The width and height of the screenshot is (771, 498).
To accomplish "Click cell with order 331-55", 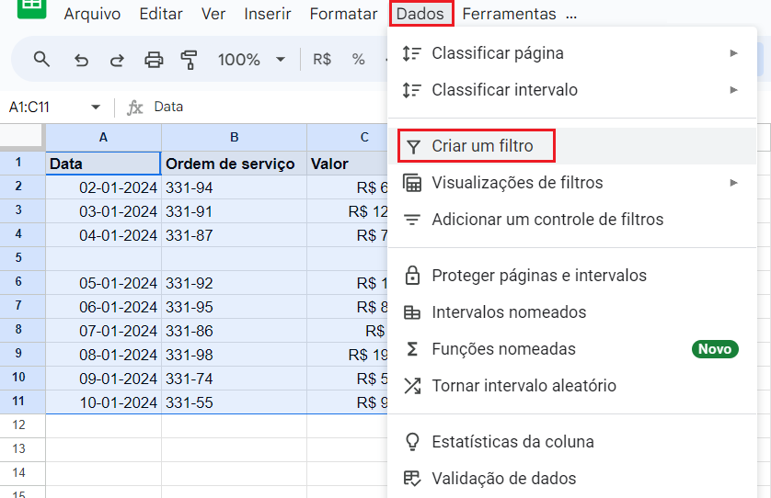I will [234, 402].
